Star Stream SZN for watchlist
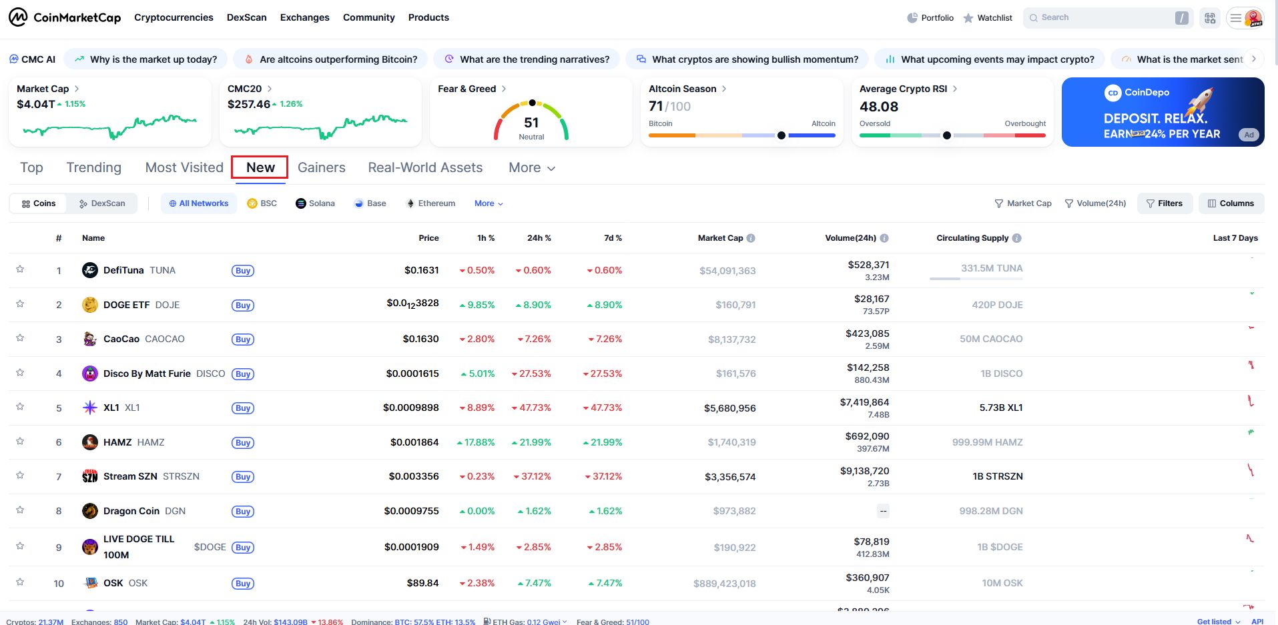This screenshot has height=625, width=1278. click(20, 476)
